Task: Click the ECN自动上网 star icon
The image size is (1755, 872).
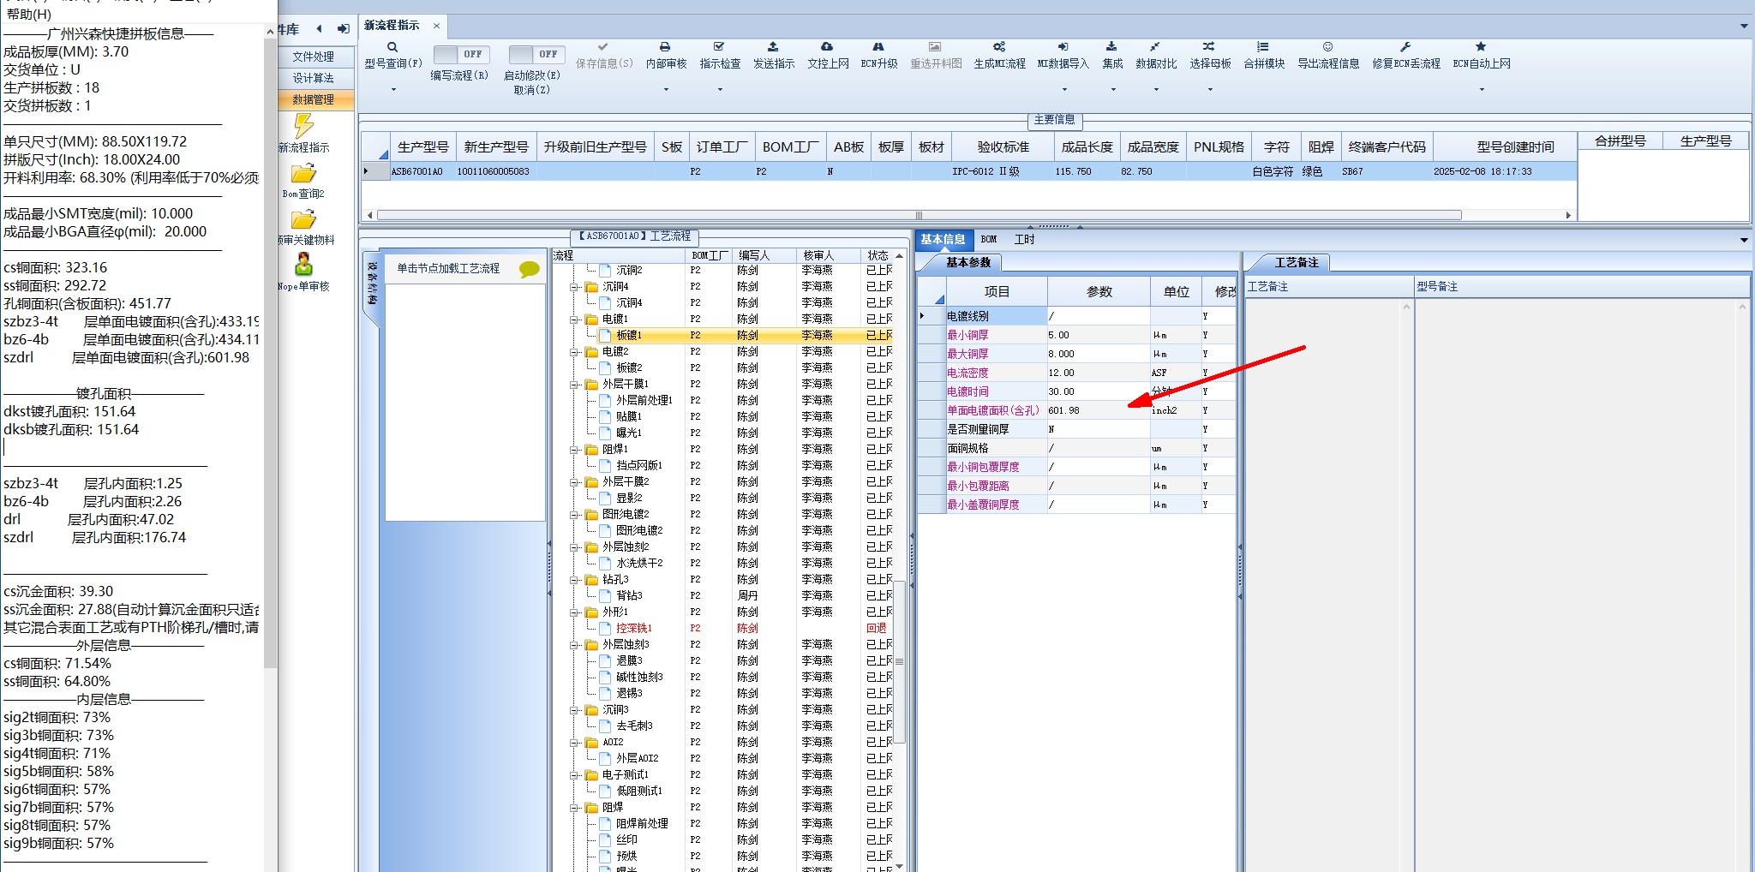Action: tap(1481, 47)
